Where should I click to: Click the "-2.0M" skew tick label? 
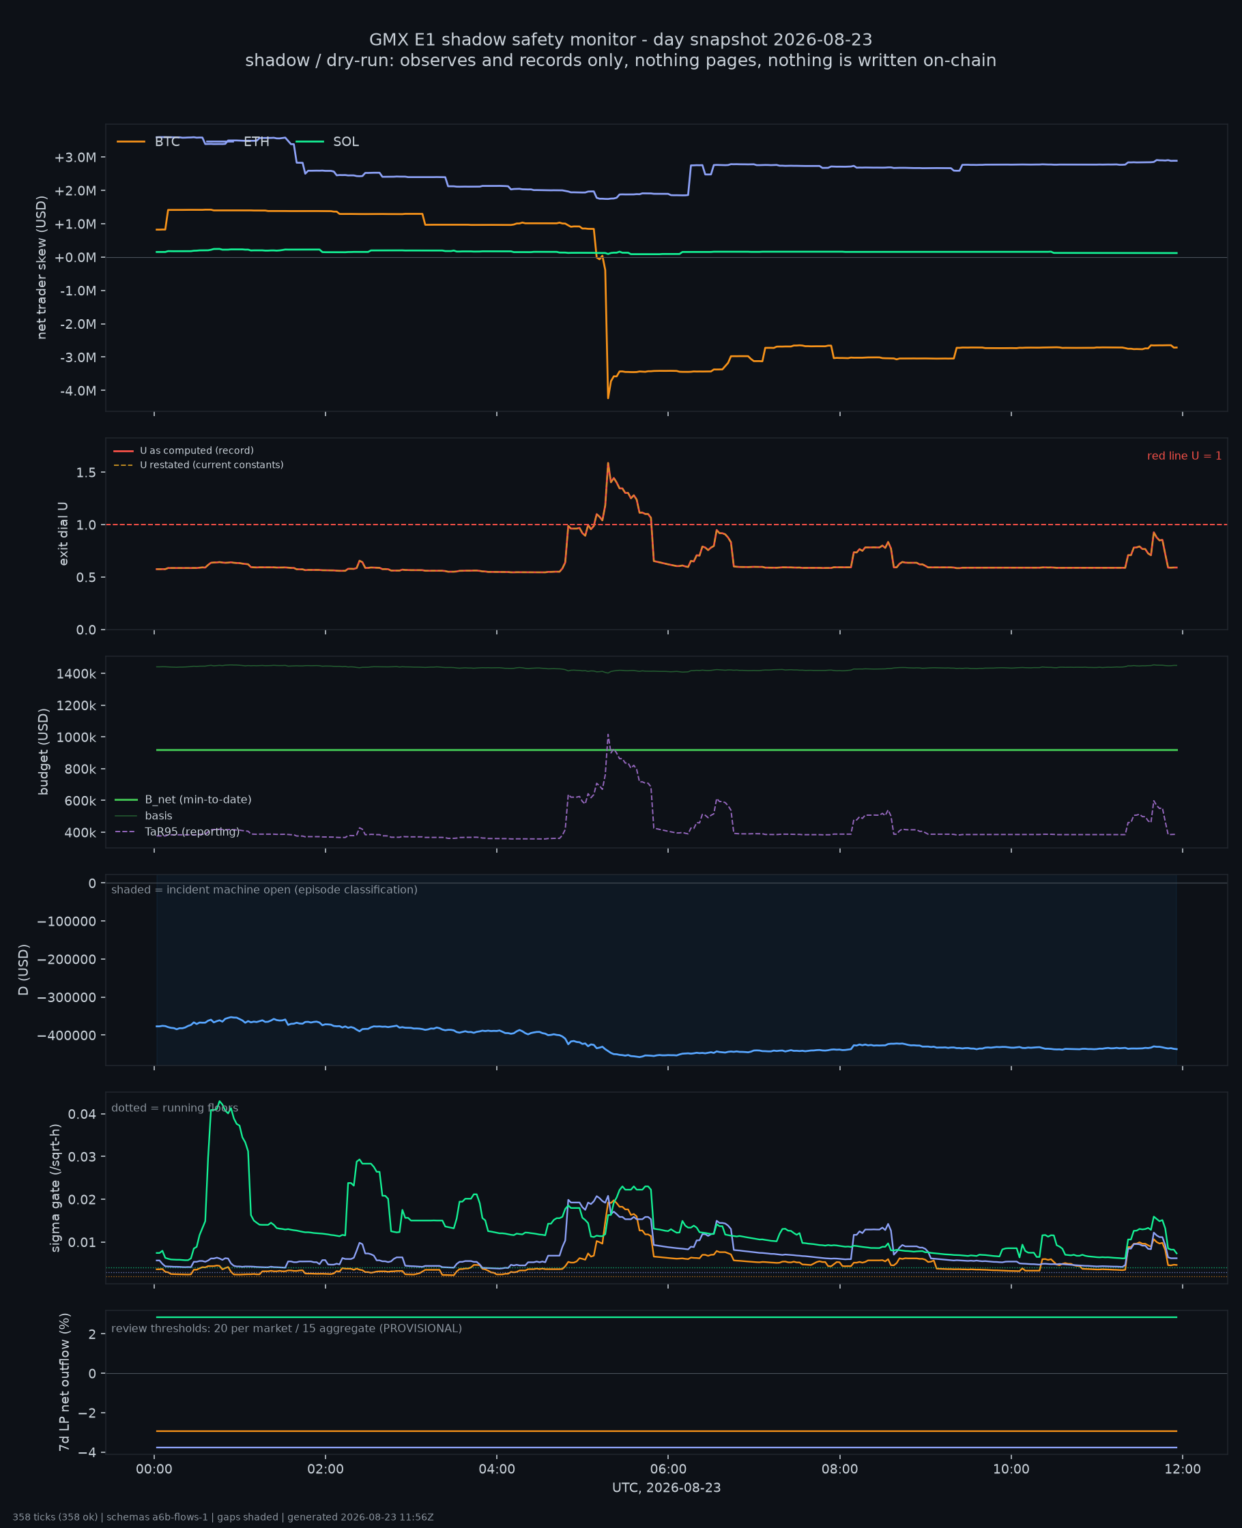77,324
